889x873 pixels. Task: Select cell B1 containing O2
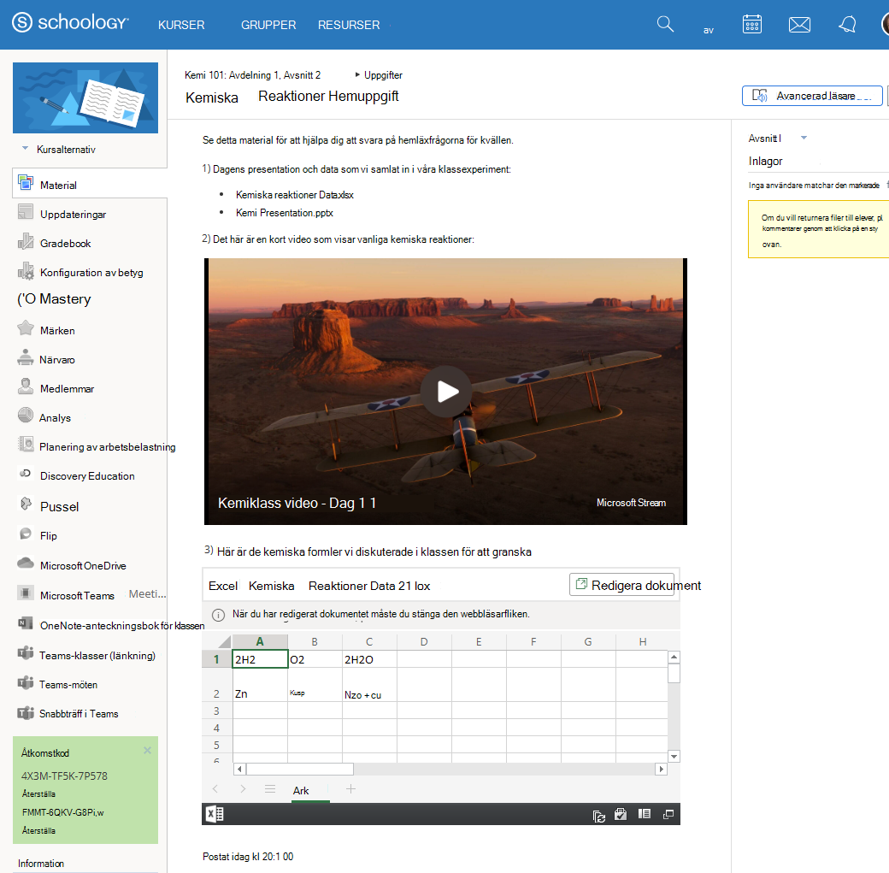point(315,659)
